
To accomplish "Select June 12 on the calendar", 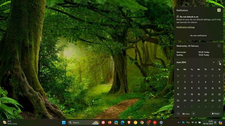I will (199, 88).
